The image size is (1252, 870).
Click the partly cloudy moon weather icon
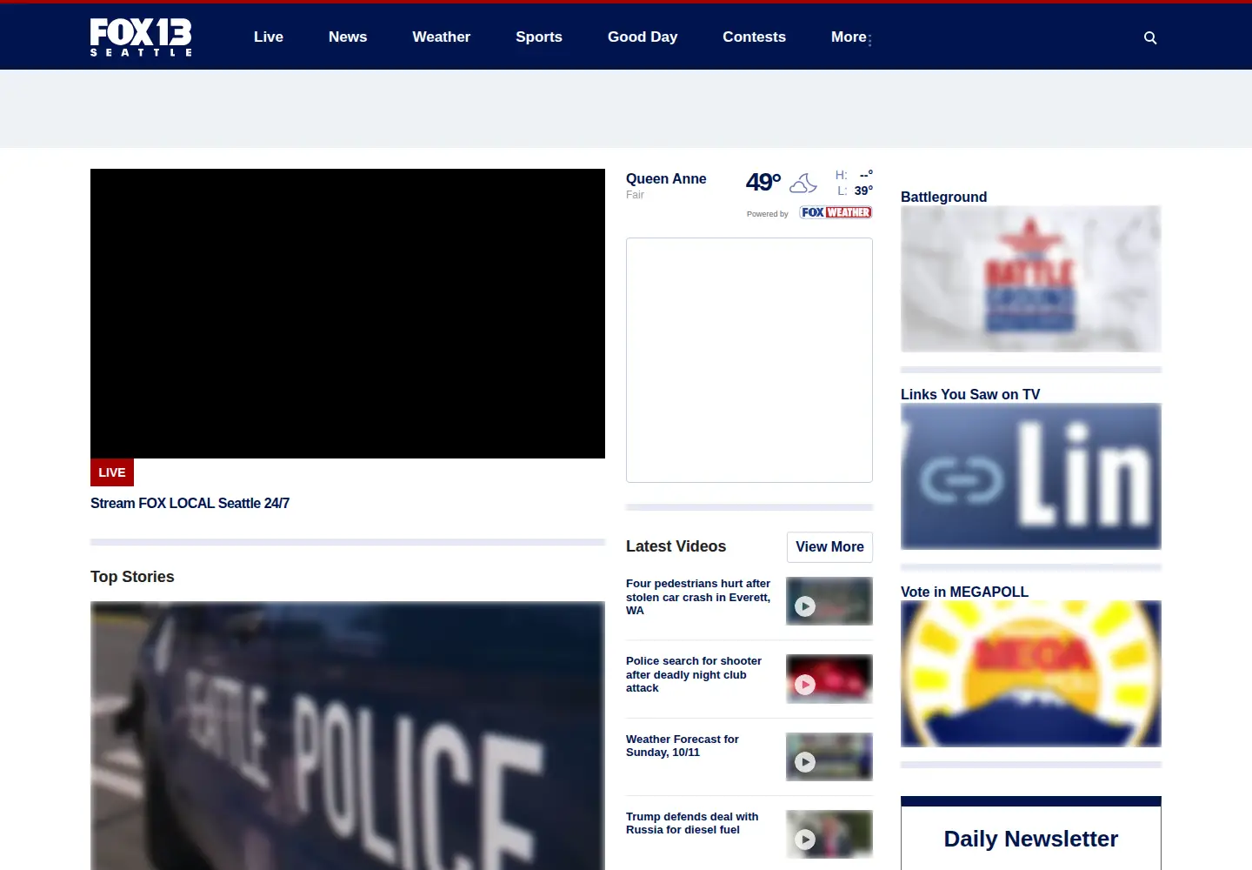(803, 183)
